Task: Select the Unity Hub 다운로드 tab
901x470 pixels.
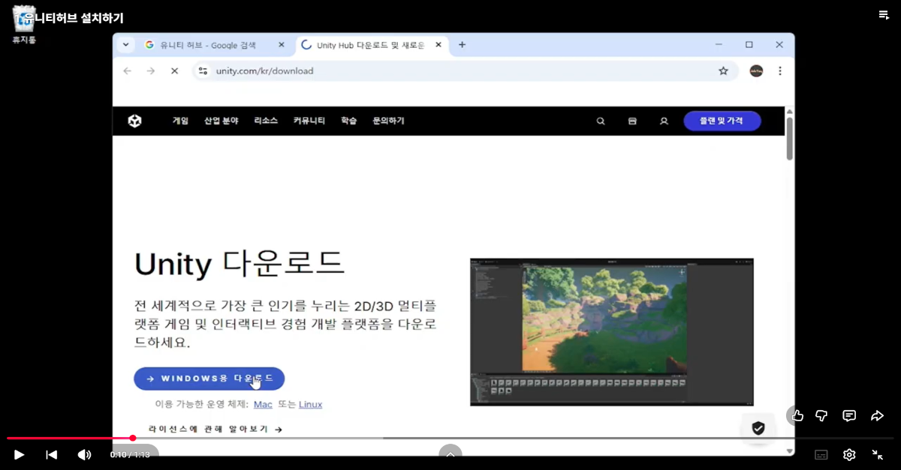Action: tap(363, 45)
